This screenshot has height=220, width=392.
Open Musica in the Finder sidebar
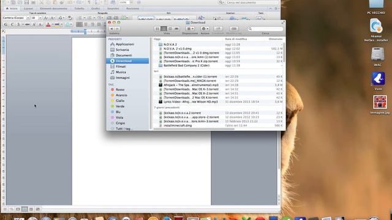tap(121, 72)
